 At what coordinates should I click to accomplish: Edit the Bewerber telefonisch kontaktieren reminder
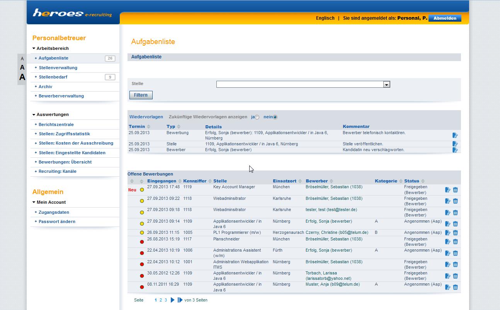455,135
